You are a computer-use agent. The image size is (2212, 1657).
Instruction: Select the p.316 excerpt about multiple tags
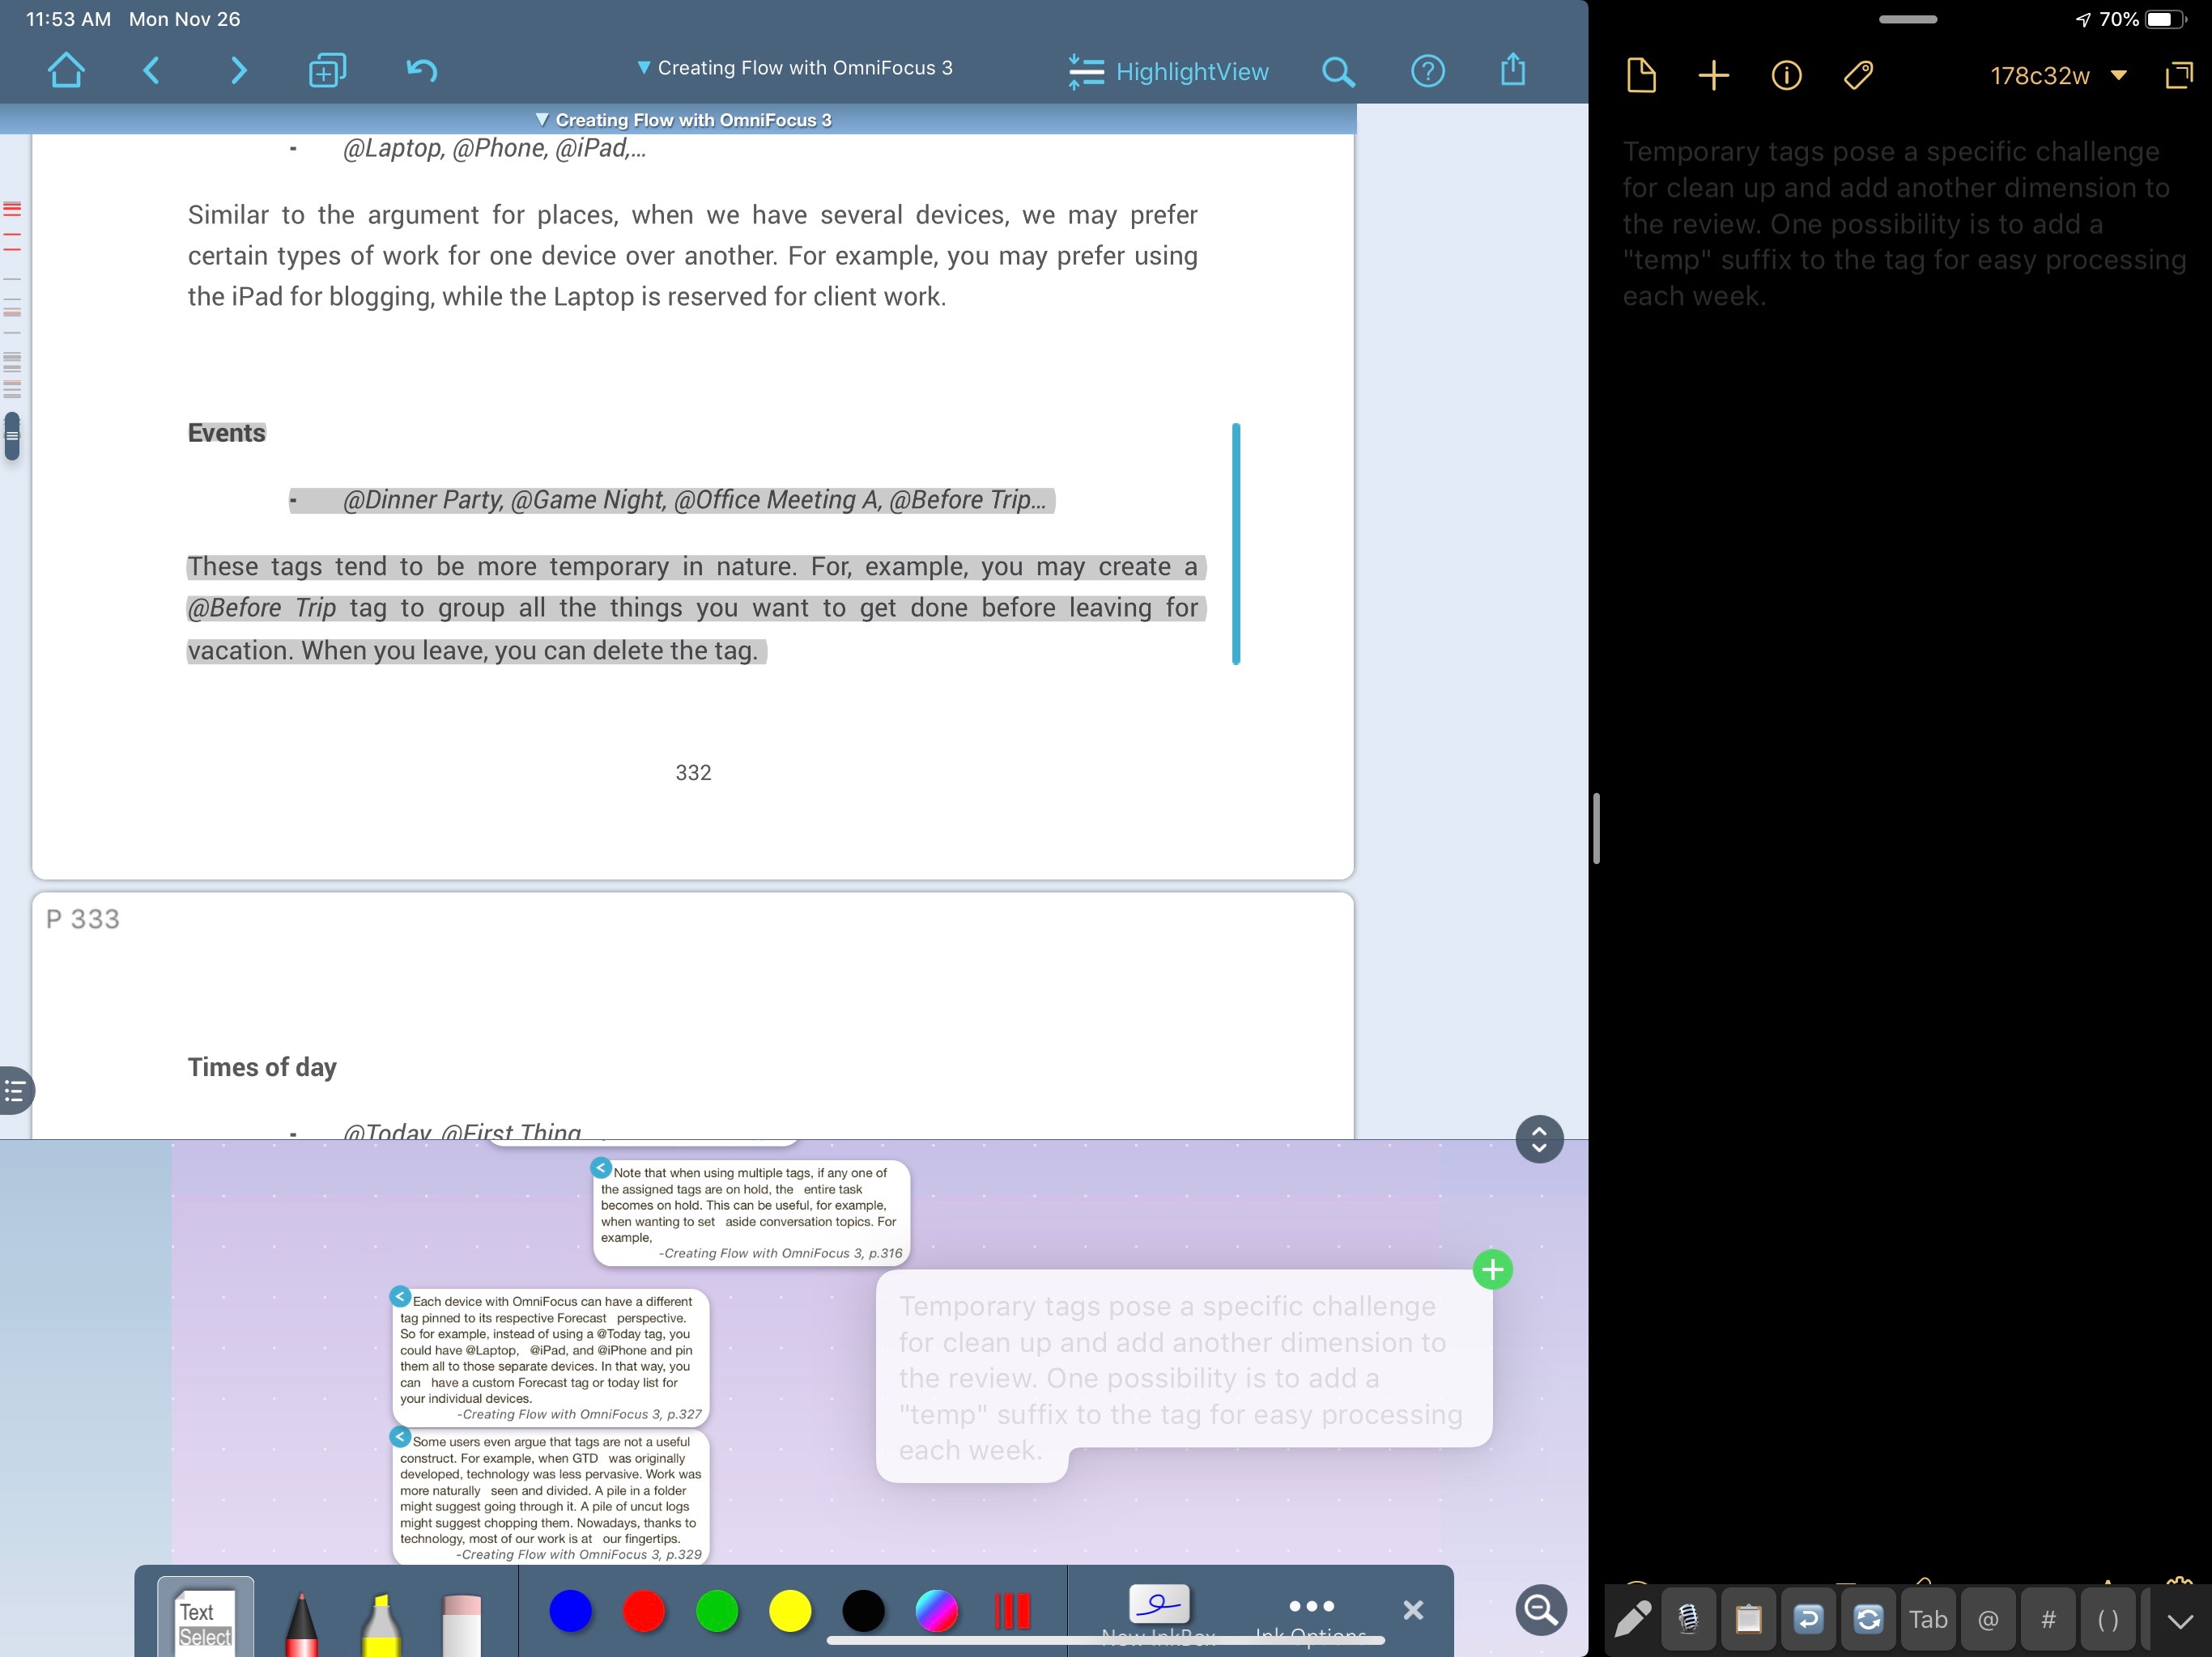pos(751,1212)
